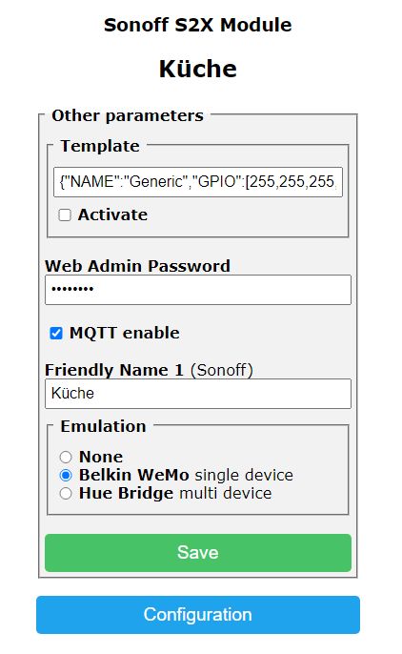Click the Activate label text
The width and height of the screenshot is (402, 654).
click(112, 215)
